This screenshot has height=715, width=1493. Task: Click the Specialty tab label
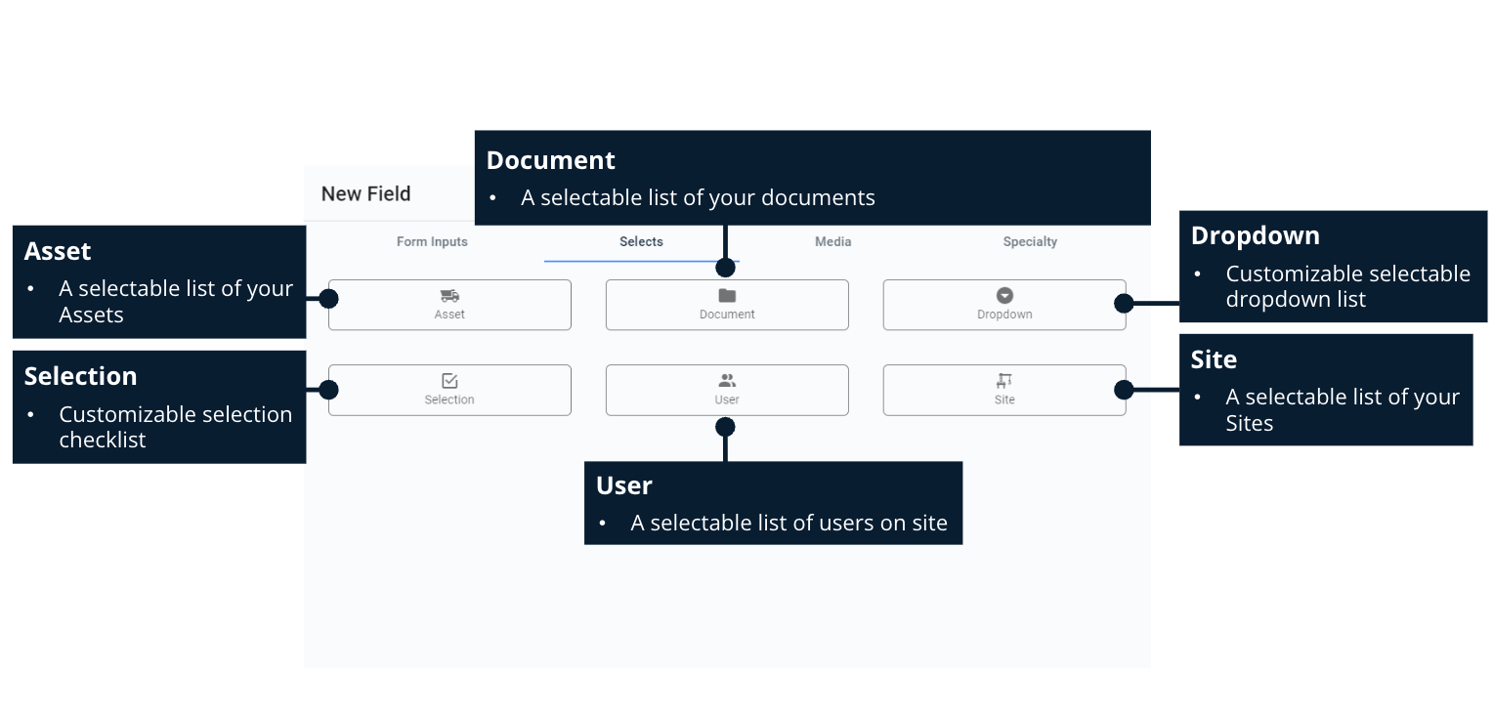1030,241
